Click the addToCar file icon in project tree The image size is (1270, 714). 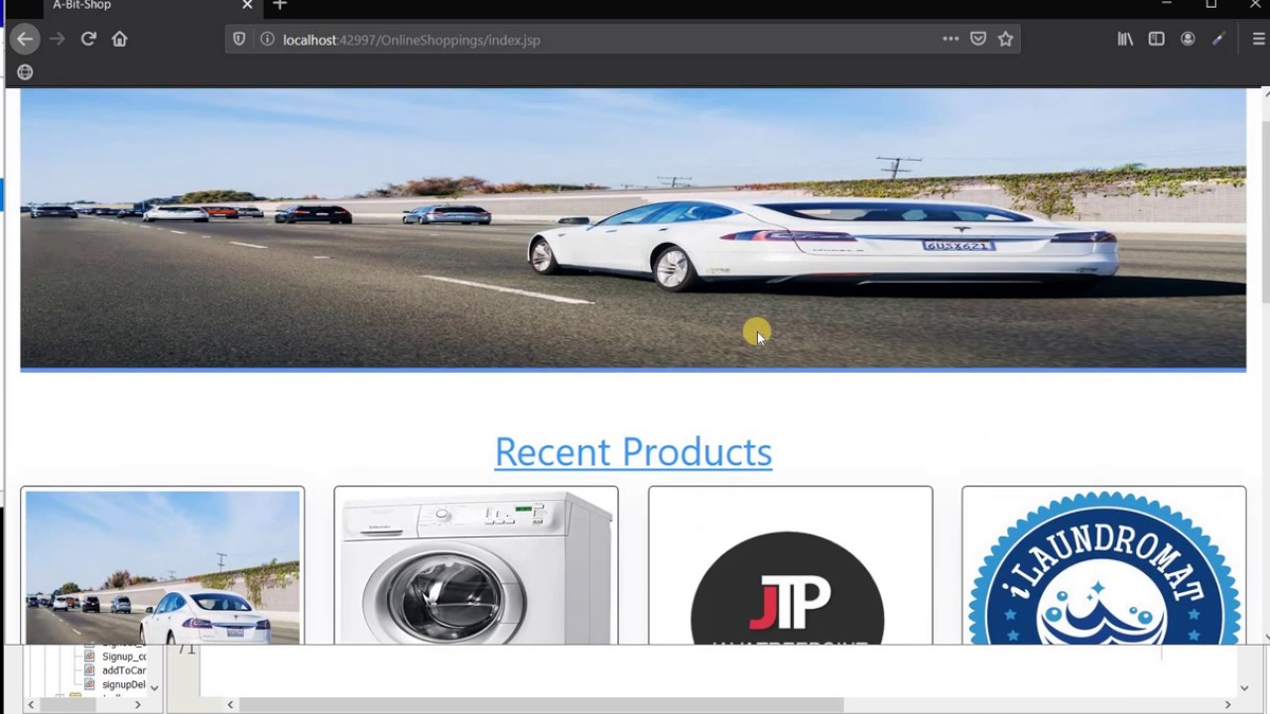point(89,670)
